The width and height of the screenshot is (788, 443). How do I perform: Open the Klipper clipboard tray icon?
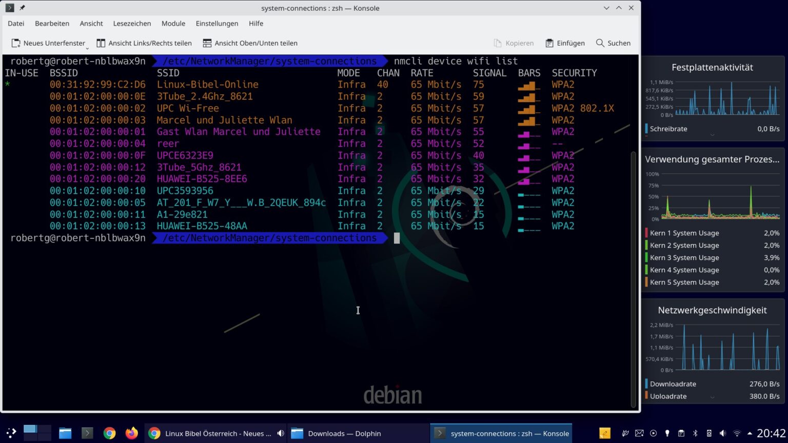pos(682,433)
